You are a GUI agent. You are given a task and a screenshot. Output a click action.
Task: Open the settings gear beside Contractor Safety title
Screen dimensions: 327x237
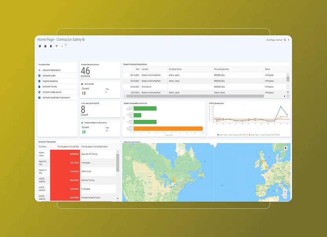pyautogui.click(x=83, y=40)
